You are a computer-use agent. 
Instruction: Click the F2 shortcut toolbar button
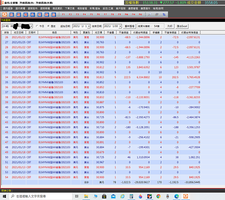point(70,14)
